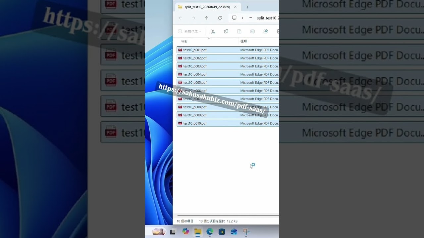
Task: Expand the chevron after the PC icon
Action: pyautogui.click(x=242, y=18)
